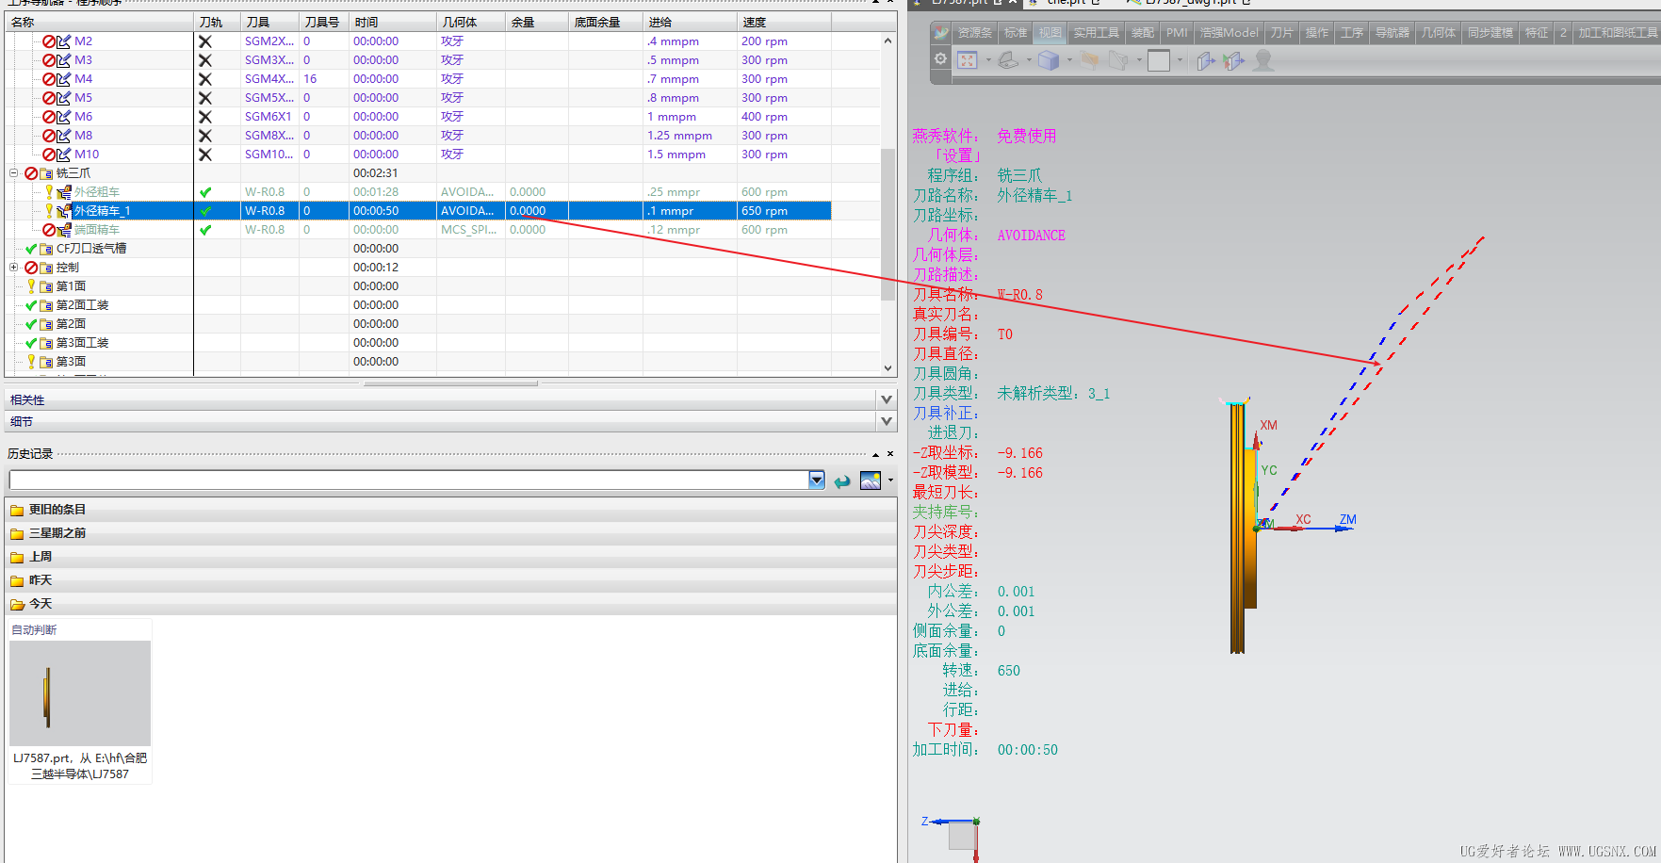This screenshot has width=1661, height=863.
Task: Click the history search input field
Action: pyautogui.click(x=409, y=480)
